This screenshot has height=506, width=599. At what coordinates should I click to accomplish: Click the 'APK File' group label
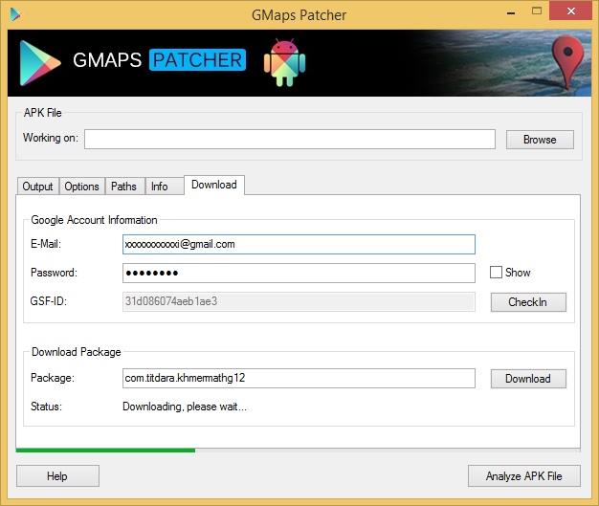[x=42, y=113]
